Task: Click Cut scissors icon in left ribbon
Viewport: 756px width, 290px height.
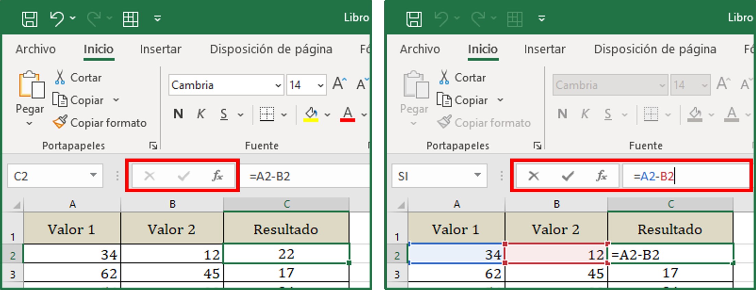Action: [60, 77]
